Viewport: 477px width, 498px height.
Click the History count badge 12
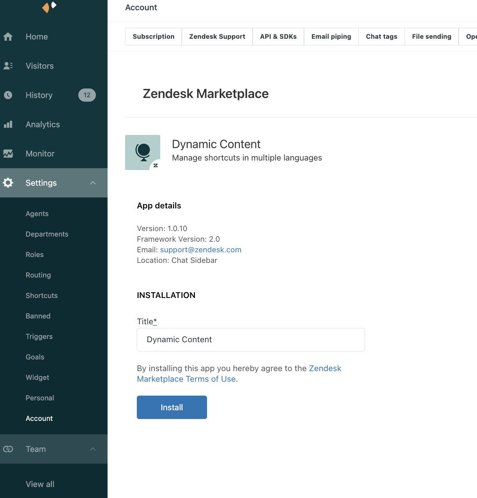point(87,95)
